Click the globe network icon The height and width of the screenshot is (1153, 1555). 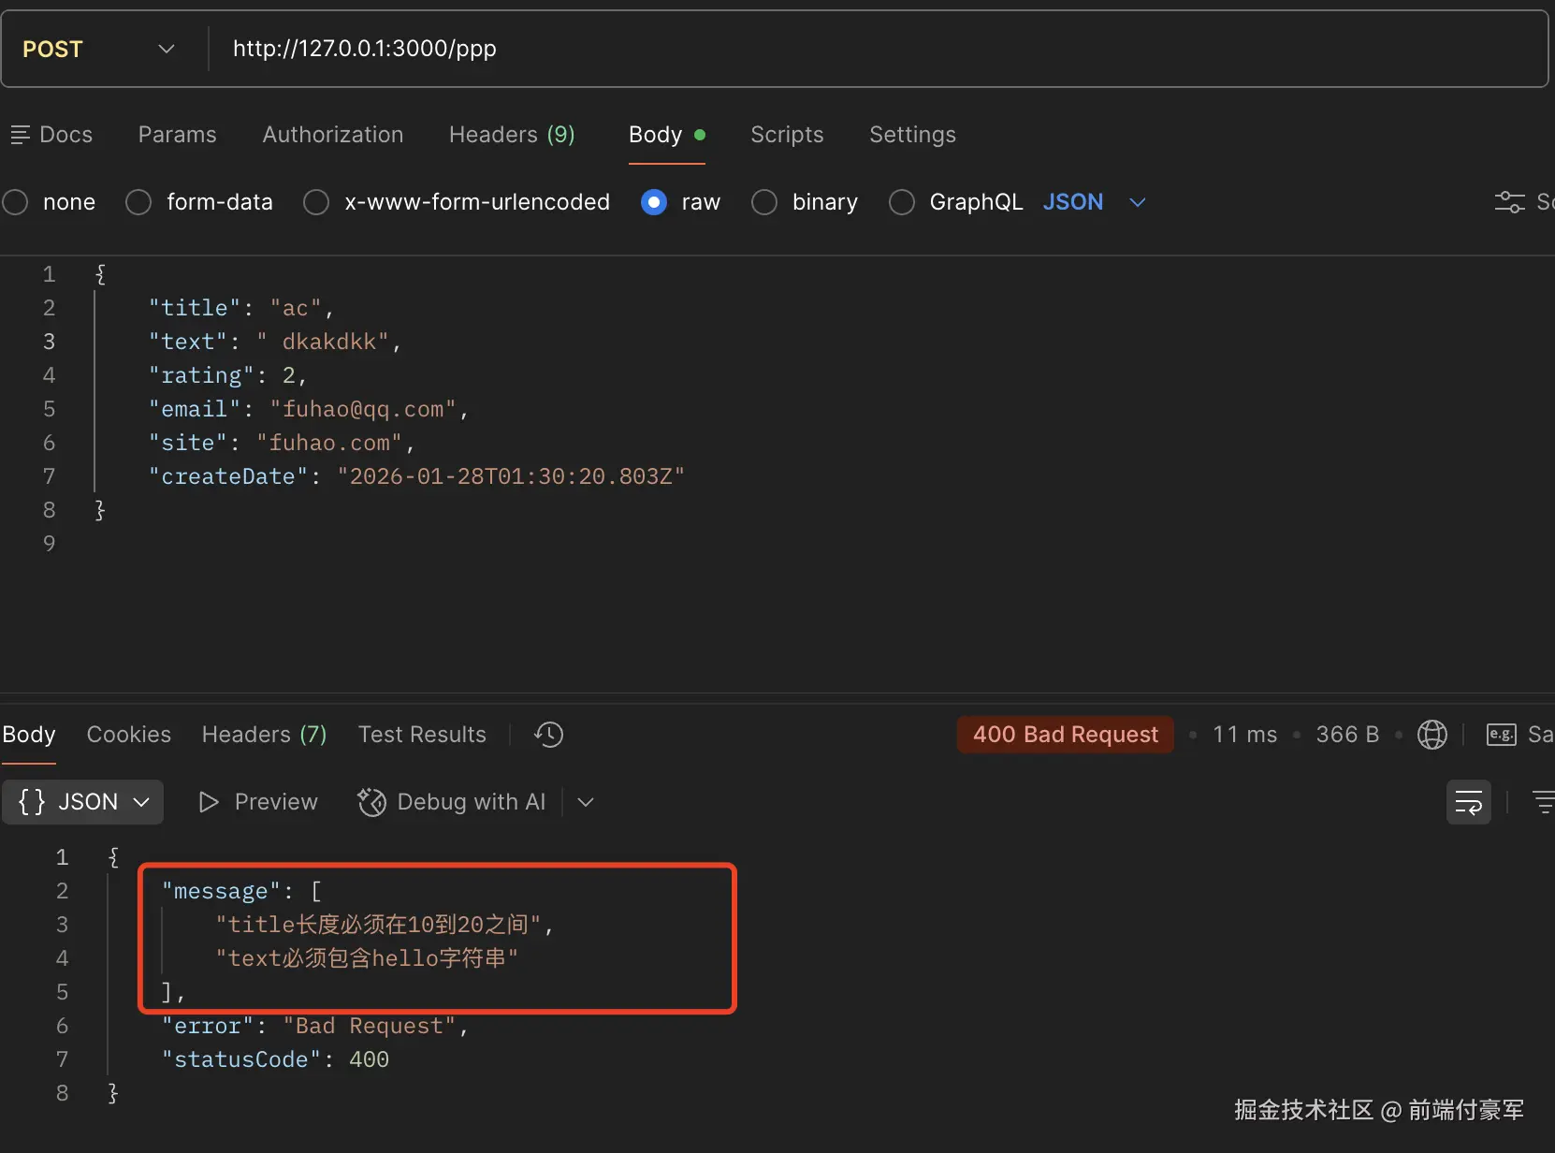(1431, 735)
